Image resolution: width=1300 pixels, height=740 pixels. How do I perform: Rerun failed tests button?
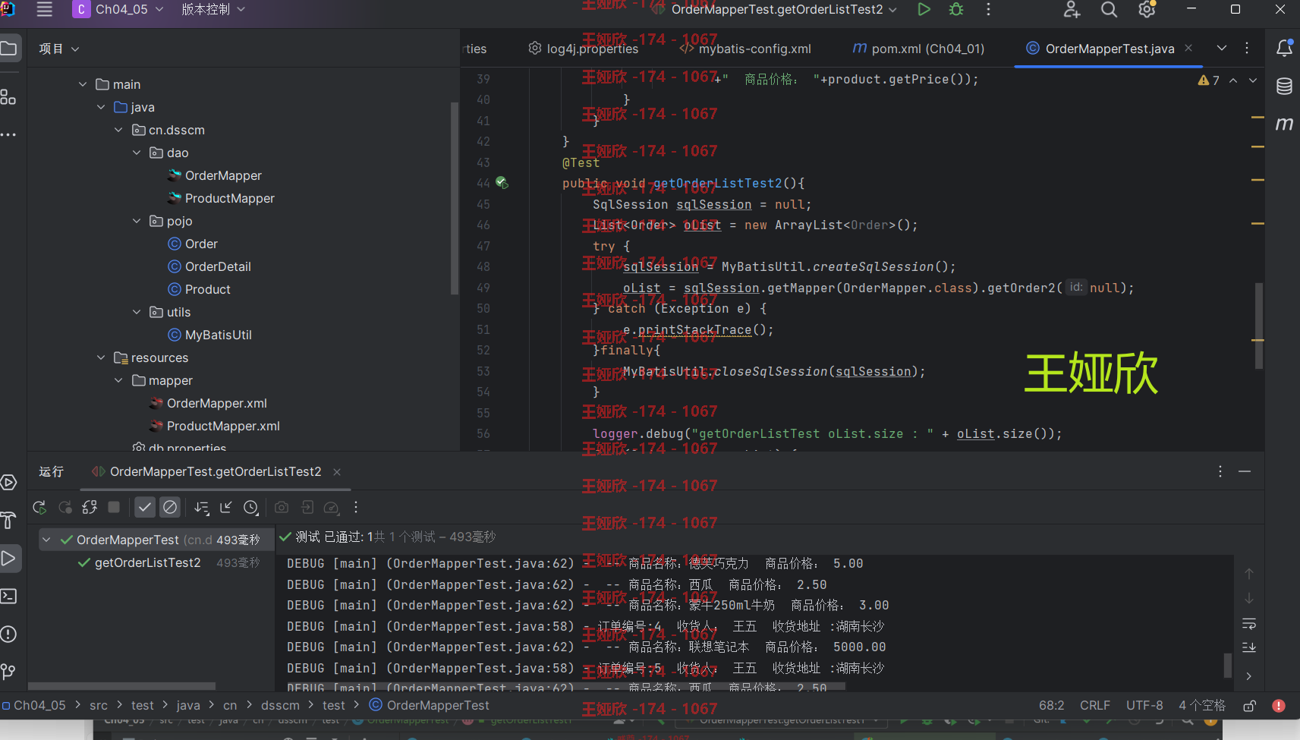pos(65,507)
